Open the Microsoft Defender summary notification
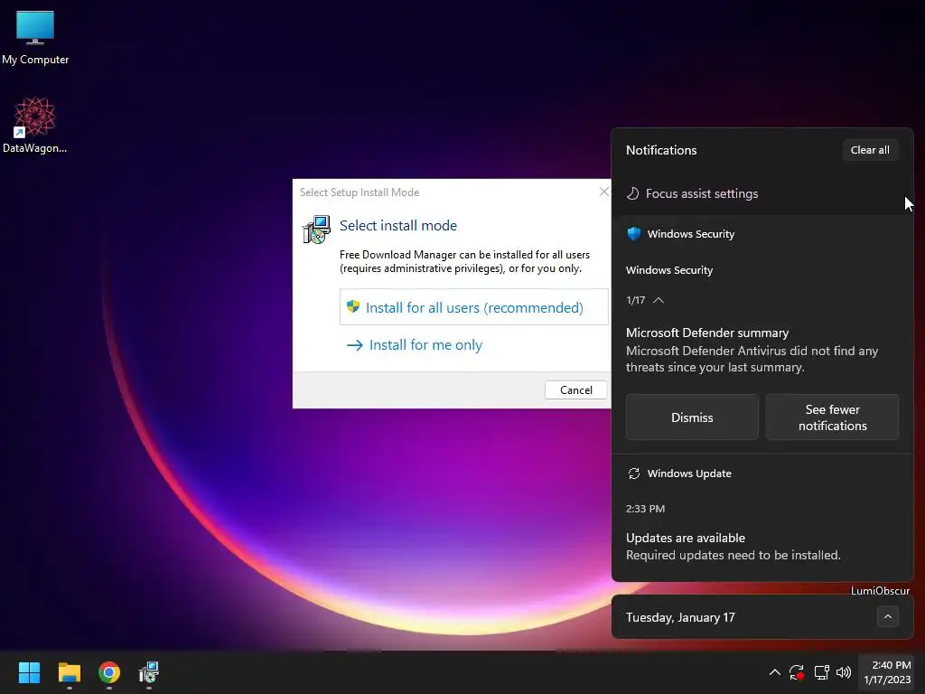This screenshot has height=694, width=925. point(761,350)
